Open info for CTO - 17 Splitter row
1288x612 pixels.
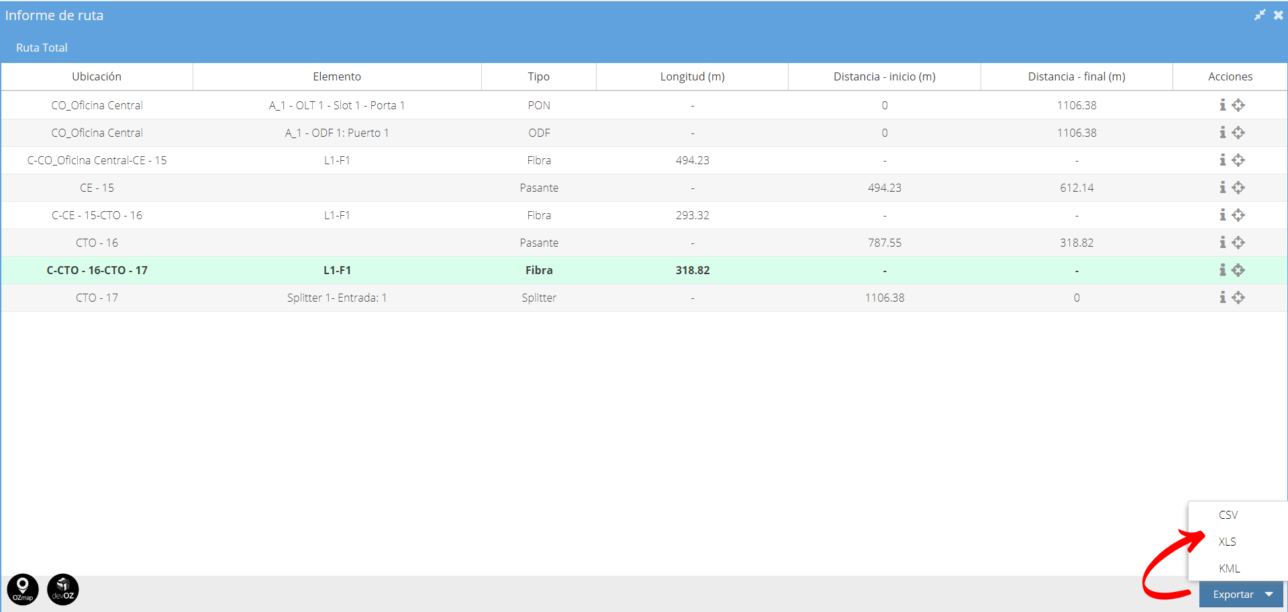pos(1222,297)
